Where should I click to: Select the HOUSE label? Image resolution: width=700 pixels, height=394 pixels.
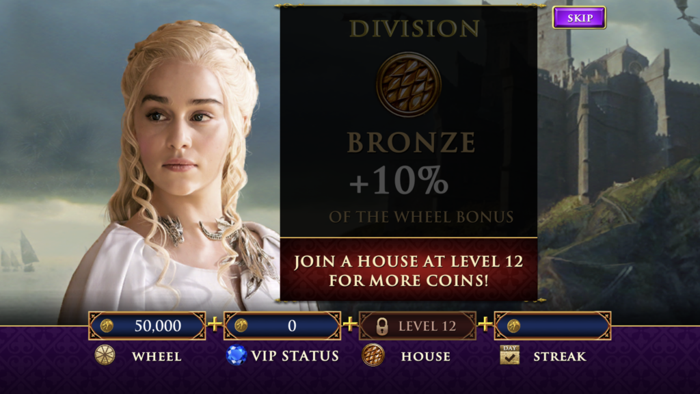(426, 356)
